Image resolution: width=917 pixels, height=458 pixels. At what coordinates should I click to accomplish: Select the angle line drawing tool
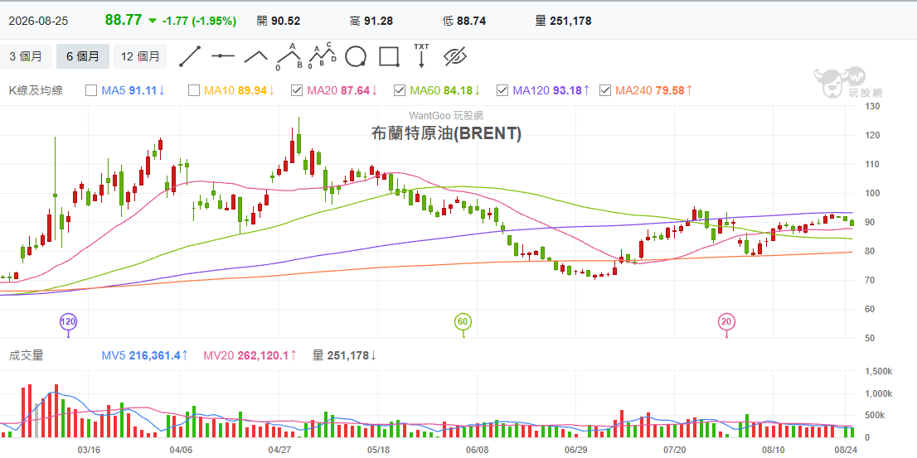pos(255,56)
